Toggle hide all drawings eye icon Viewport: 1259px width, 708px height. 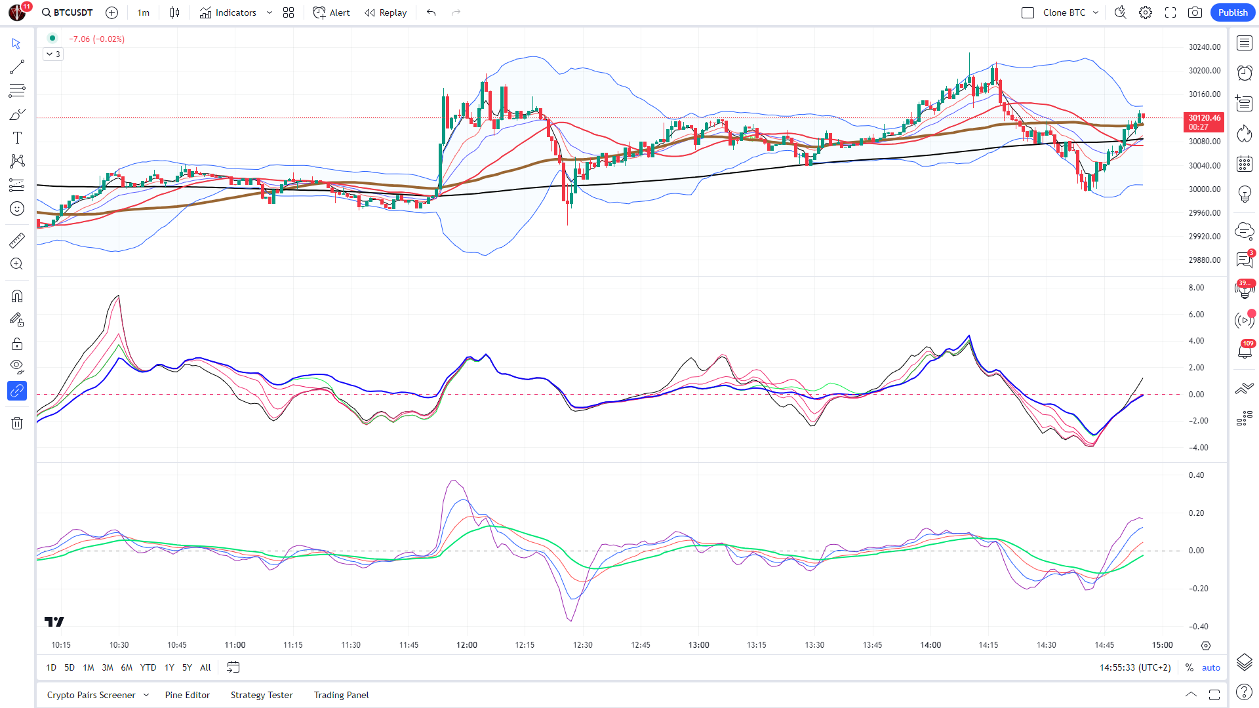click(x=17, y=367)
